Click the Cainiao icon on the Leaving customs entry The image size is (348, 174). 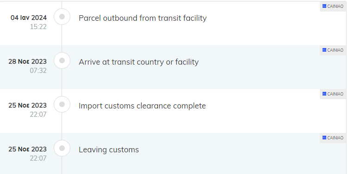[324, 138]
